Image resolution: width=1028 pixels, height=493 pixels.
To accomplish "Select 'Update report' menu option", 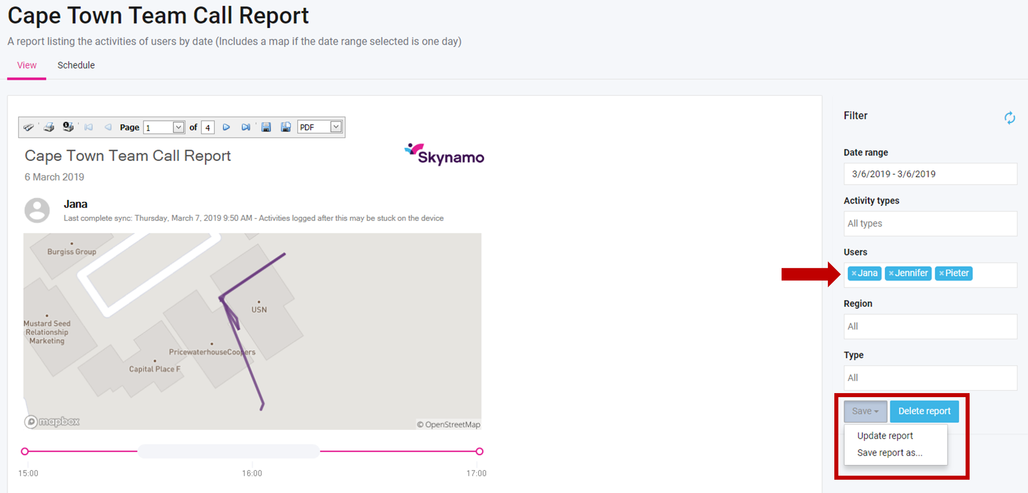I will tap(885, 436).
